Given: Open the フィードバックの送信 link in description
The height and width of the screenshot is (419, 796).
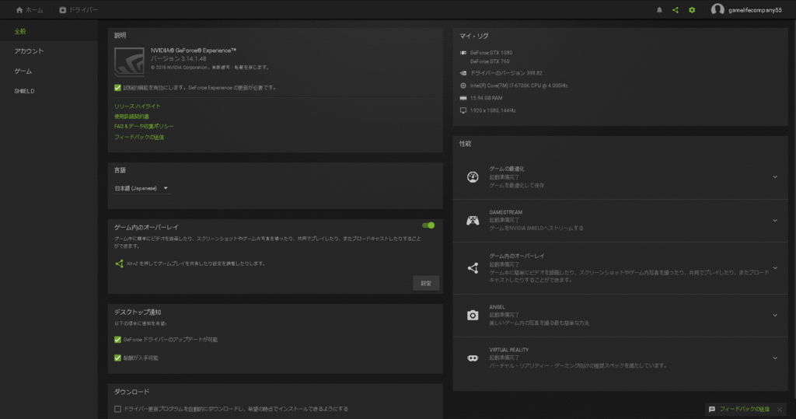Looking at the screenshot, I should click(139, 137).
